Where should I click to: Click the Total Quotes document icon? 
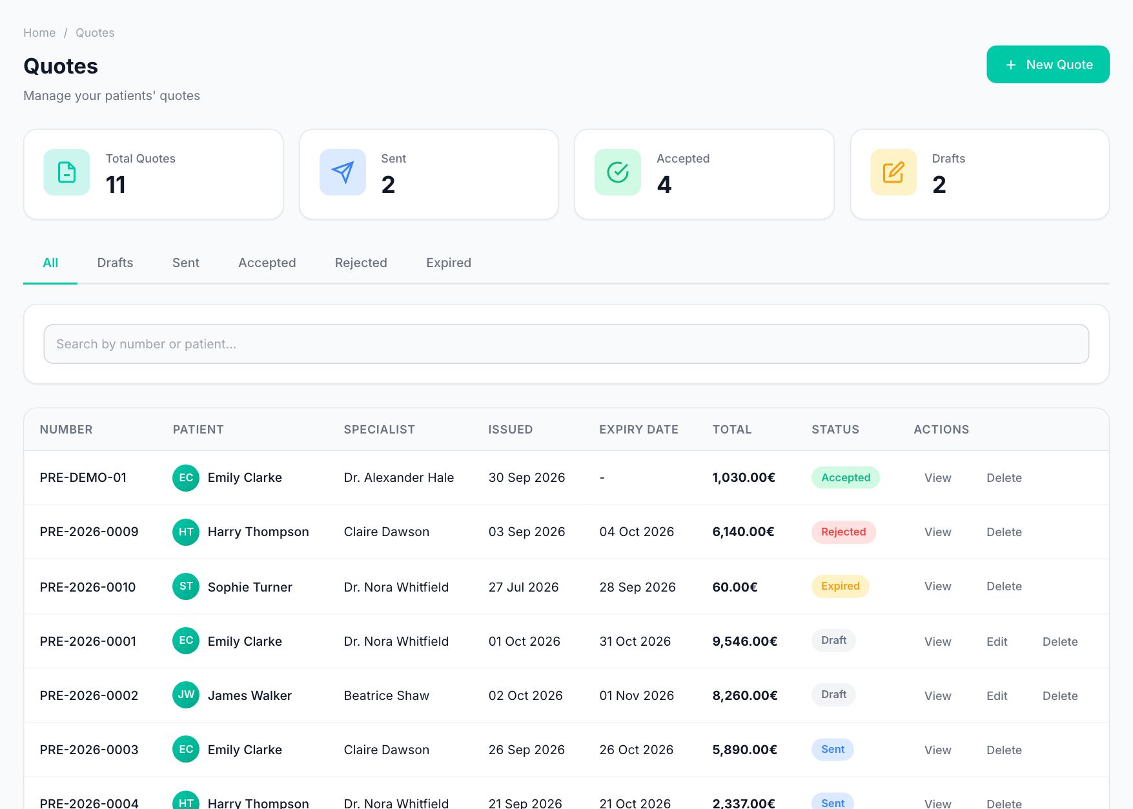[x=66, y=172]
